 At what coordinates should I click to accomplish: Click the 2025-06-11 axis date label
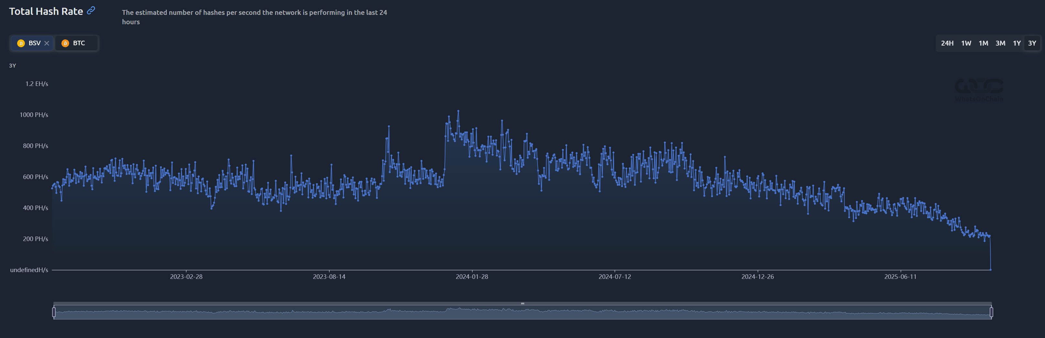(900, 277)
